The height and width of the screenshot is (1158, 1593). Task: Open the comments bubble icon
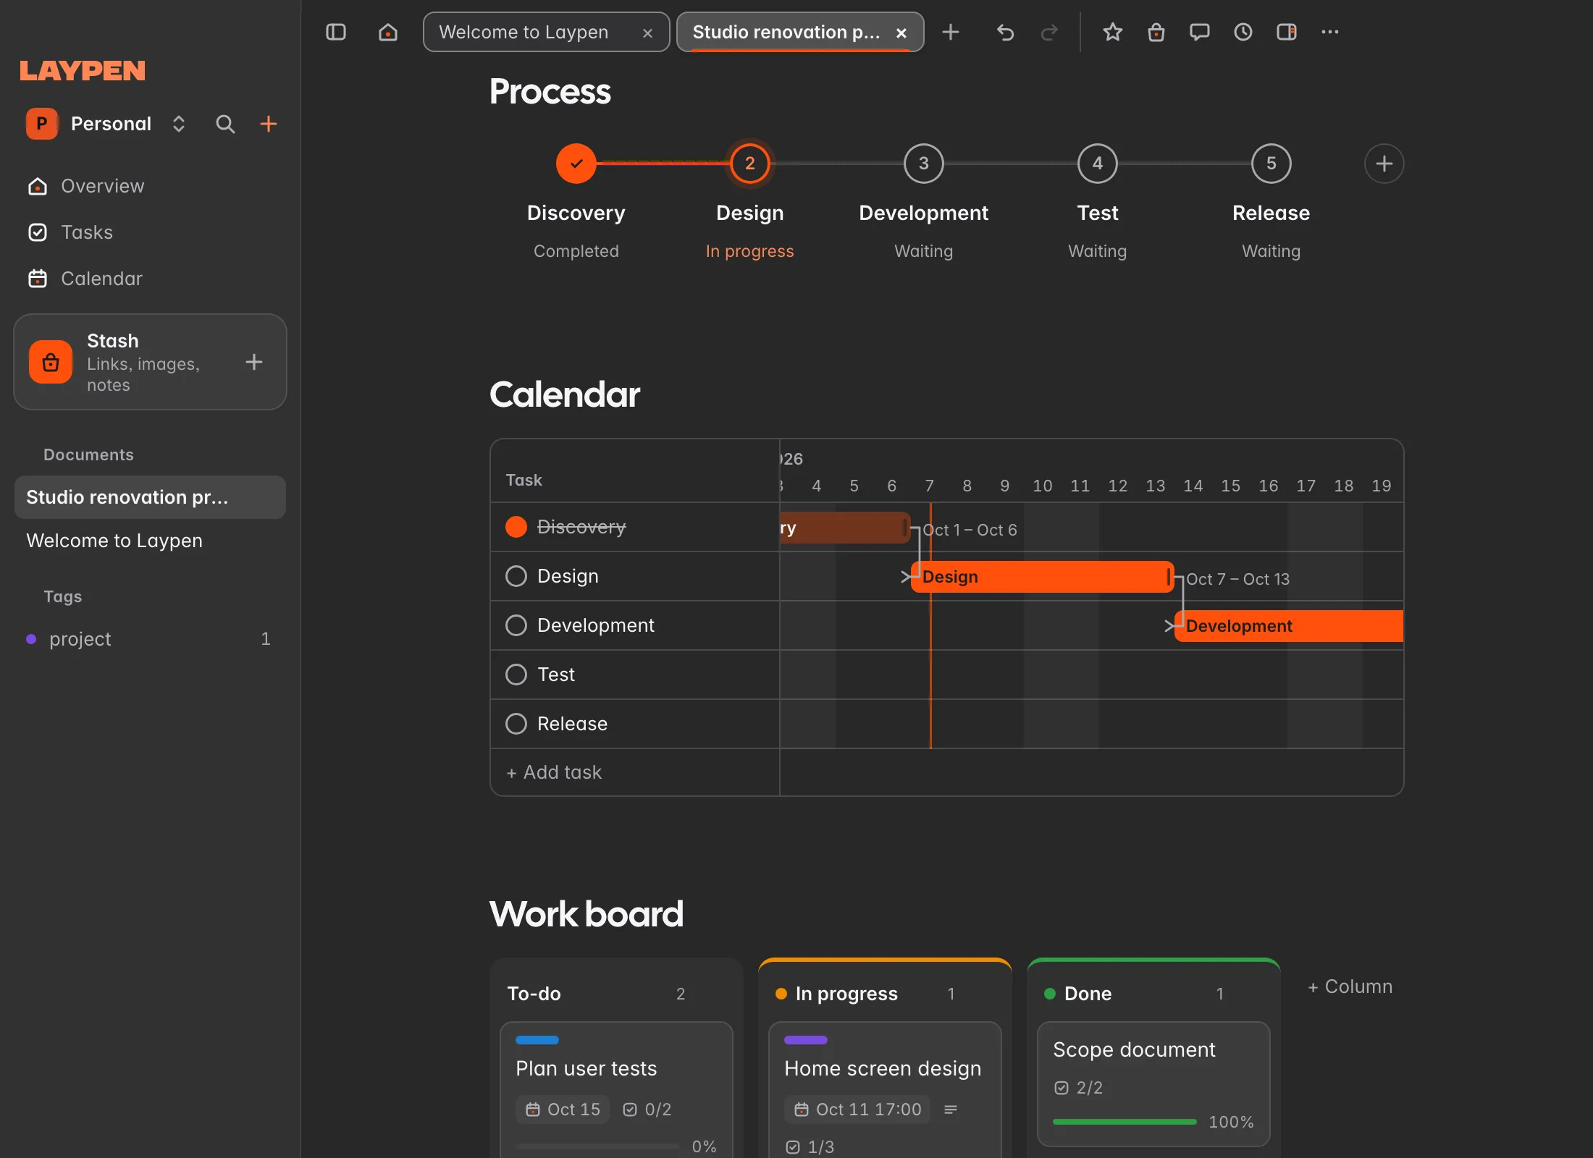(1200, 32)
